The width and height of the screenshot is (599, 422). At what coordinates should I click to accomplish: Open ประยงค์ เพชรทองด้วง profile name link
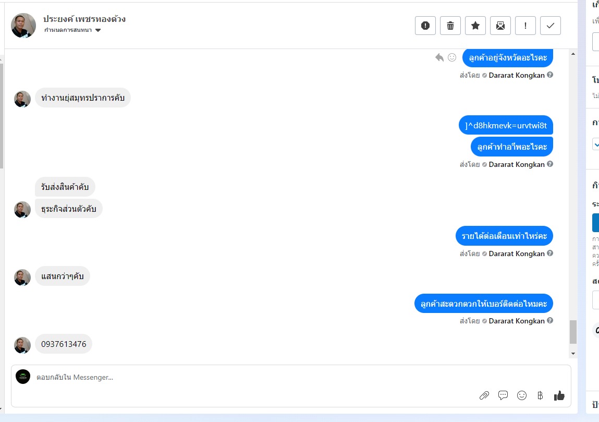(84, 19)
